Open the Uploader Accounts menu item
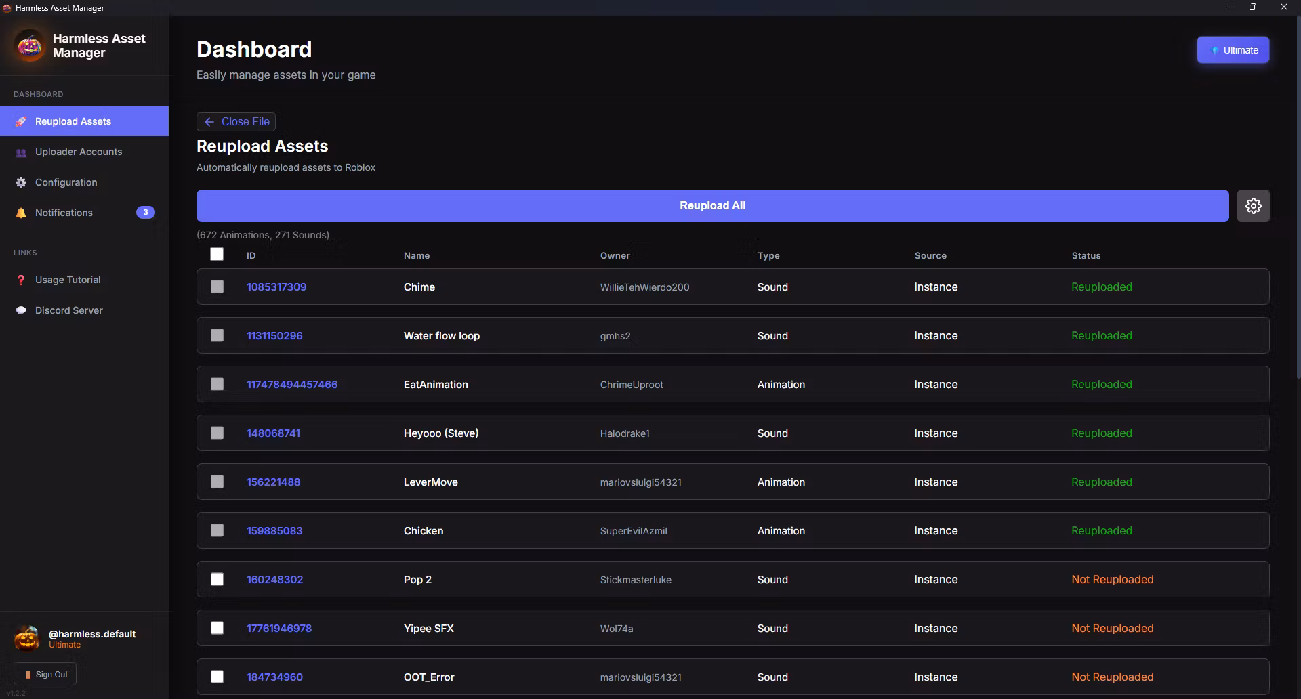The width and height of the screenshot is (1301, 699). 79,152
